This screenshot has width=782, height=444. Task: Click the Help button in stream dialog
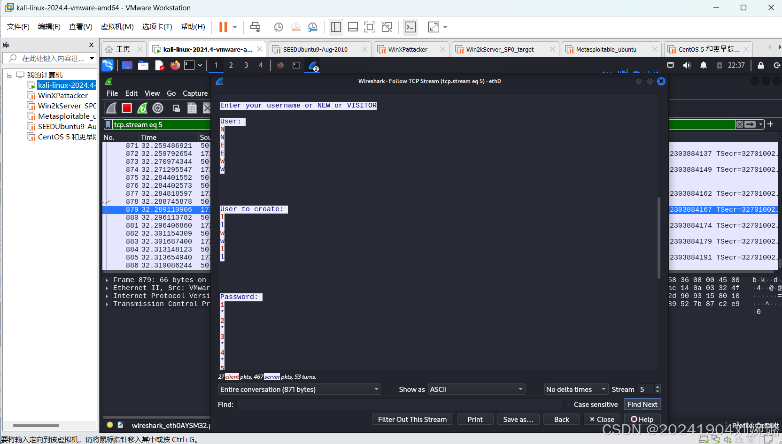click(x=642, y=420)
